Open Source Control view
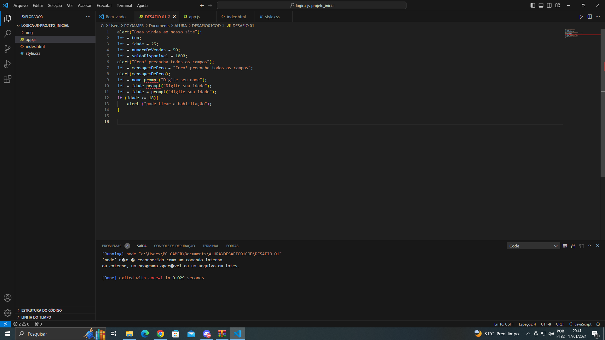605x340 pixels. [x=8, y=49]
